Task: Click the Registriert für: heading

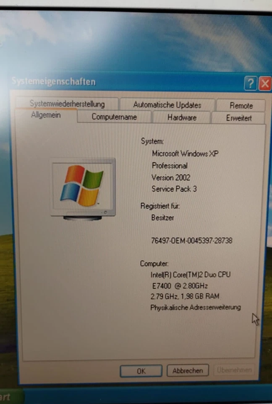Action: 160,206
